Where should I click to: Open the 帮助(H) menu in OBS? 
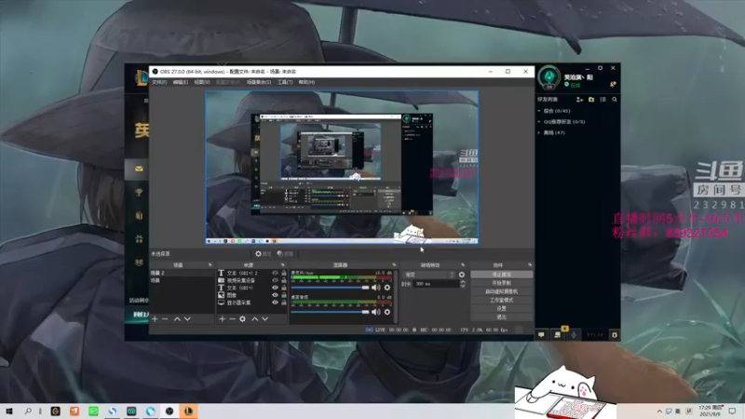coord(306,82)
